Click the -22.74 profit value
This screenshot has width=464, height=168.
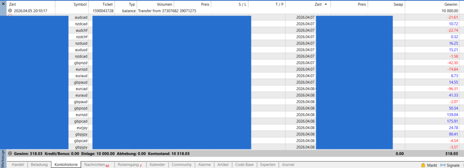(453, 30)
